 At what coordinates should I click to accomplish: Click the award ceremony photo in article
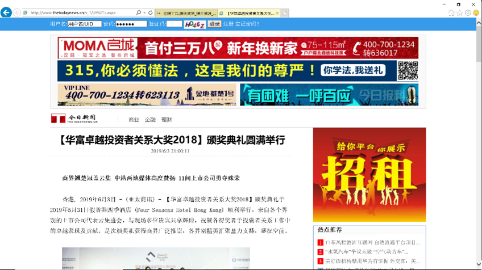[x=156, y=258]
